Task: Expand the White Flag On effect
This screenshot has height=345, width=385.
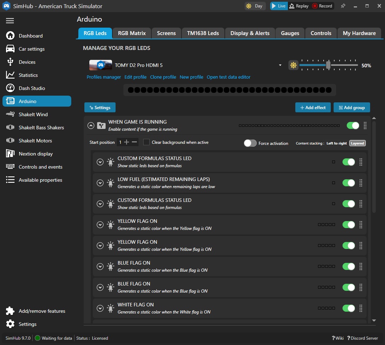Action: [100, 308]
